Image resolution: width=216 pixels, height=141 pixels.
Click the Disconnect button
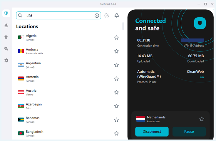152,132
